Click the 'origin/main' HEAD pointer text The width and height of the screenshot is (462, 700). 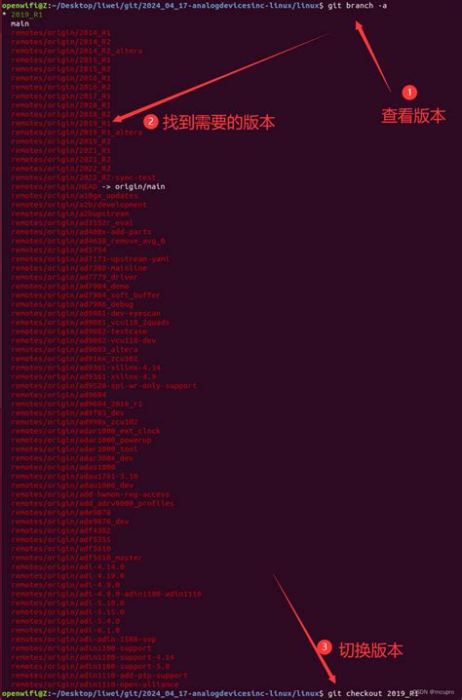click(139, 186)
